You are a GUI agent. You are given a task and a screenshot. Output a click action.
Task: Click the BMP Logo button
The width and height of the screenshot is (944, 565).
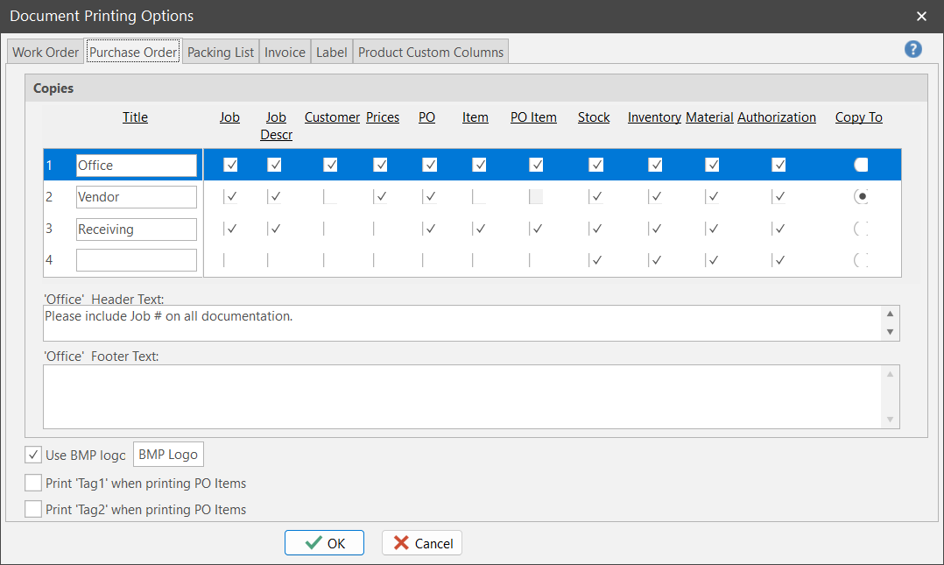(x=168, y=455)
